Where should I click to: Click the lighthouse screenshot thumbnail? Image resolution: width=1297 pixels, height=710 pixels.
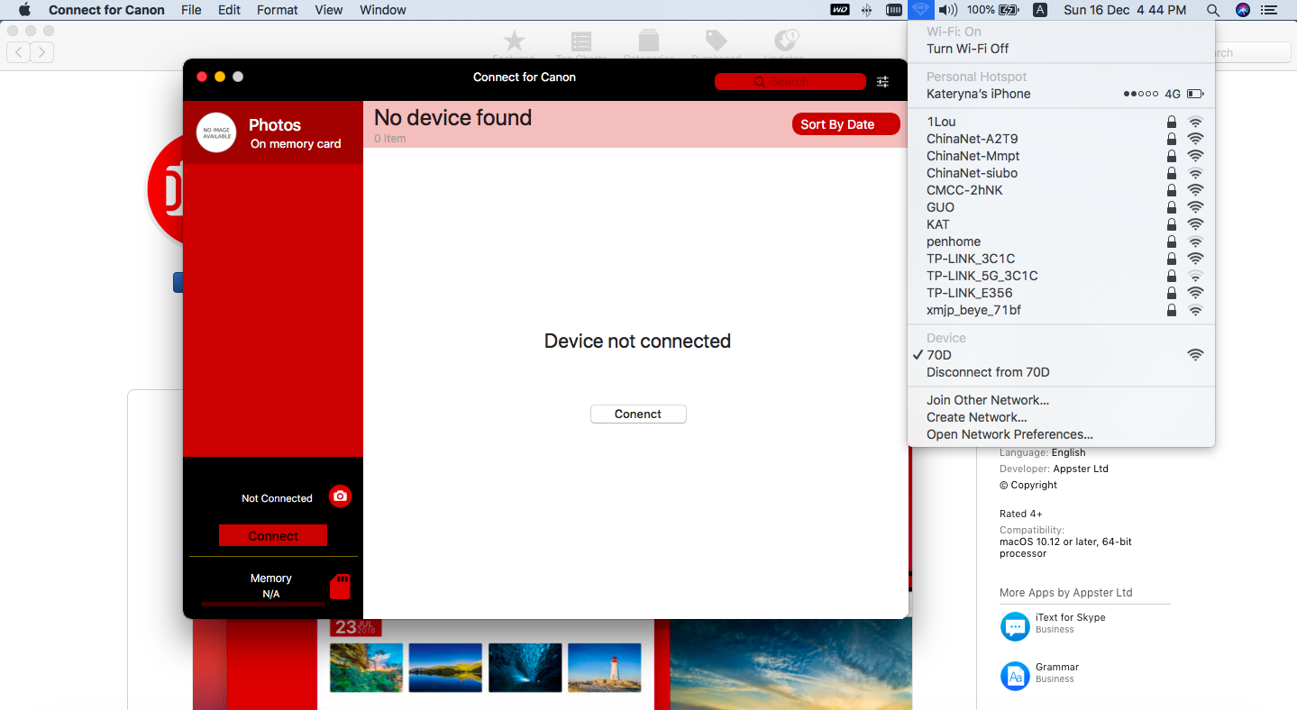605,668
